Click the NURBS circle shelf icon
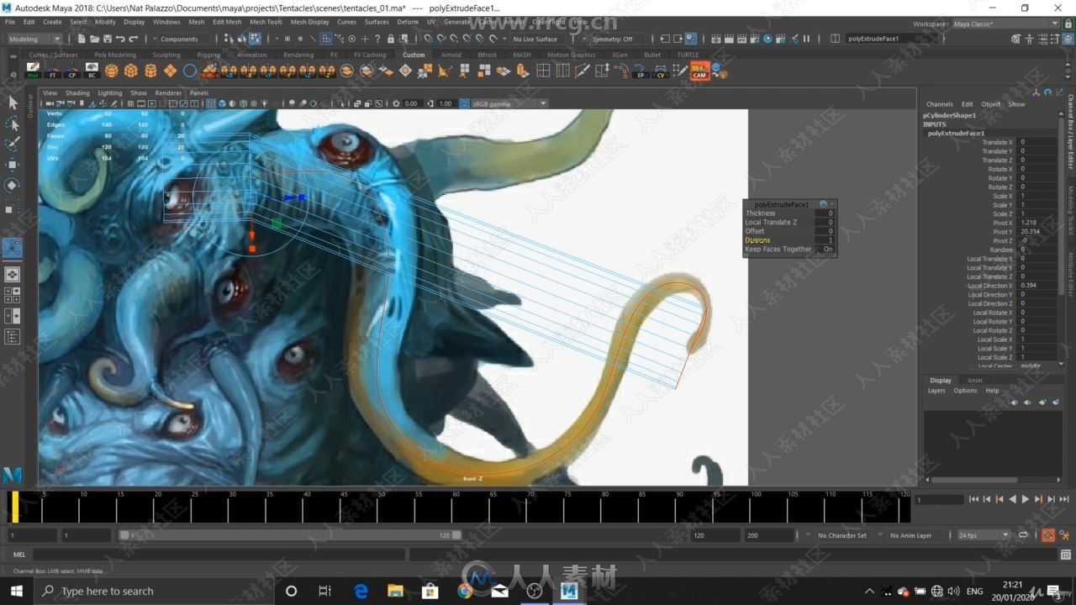Image resolution: width=1076 pixels, height=605 pixels. click(190, 71)
